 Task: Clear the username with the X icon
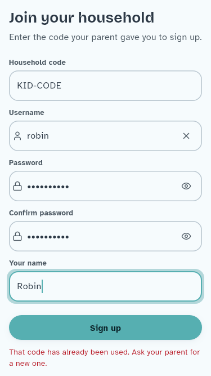pos(186,136)
